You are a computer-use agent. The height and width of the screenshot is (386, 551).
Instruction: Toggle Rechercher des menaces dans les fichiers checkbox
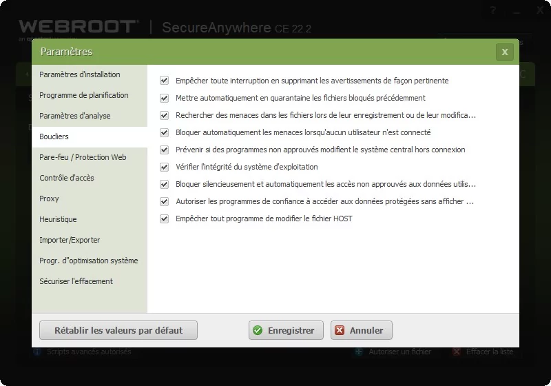point(164,115)
